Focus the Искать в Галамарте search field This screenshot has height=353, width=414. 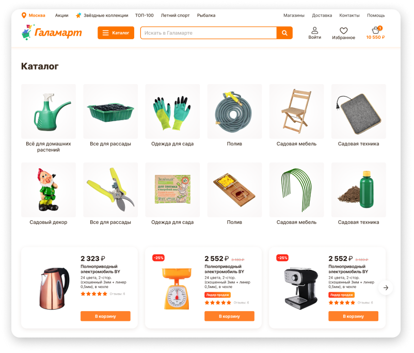(x=209, y=33)
